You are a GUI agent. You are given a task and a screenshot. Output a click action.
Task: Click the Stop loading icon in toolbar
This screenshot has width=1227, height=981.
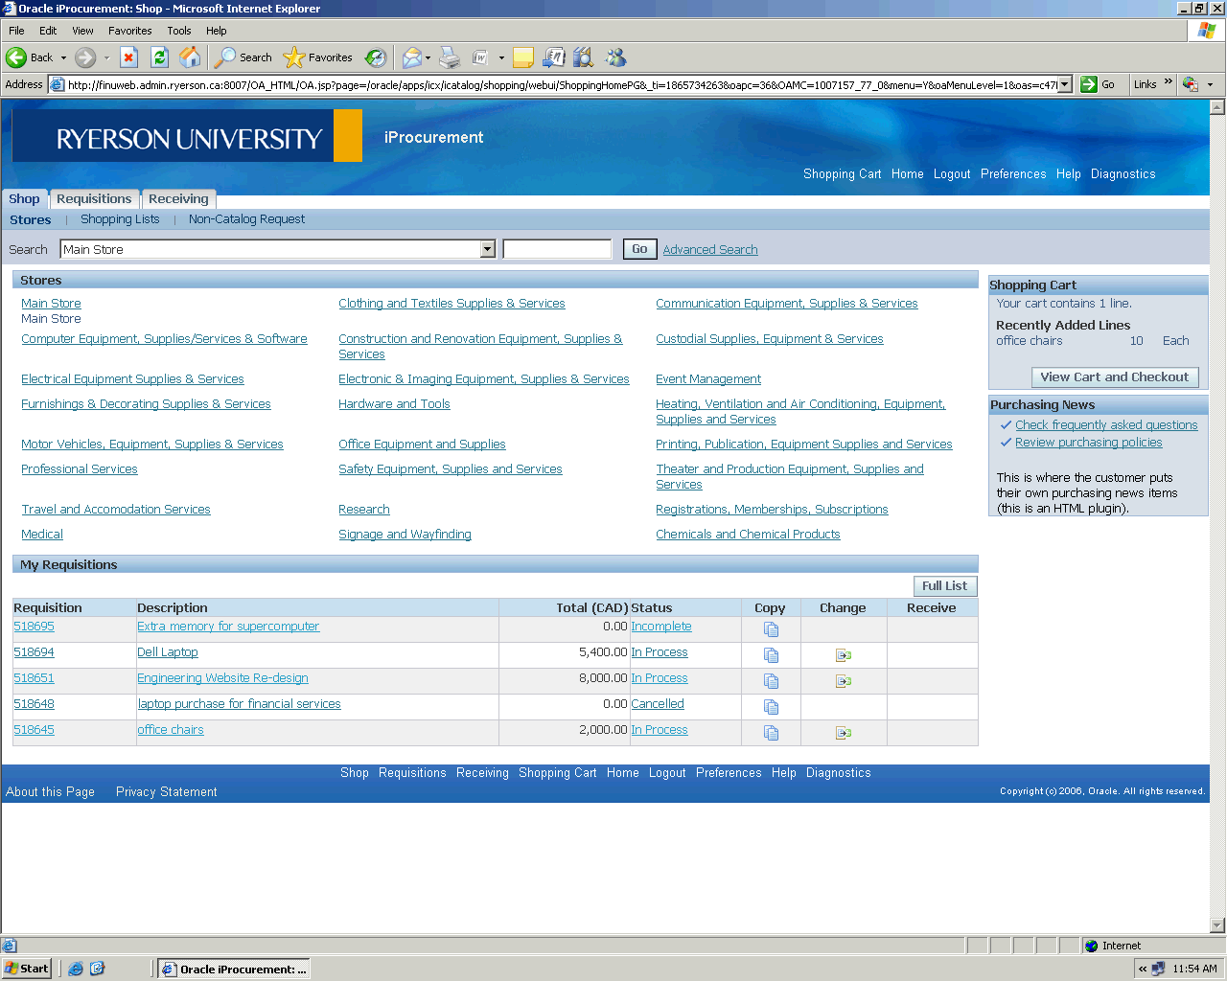129,57
